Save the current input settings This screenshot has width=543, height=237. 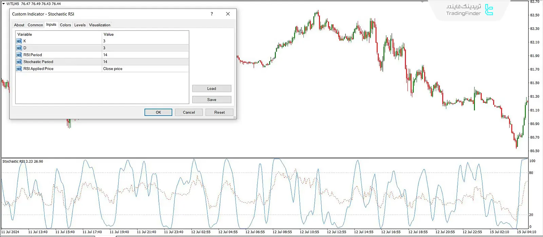(211, 100)
